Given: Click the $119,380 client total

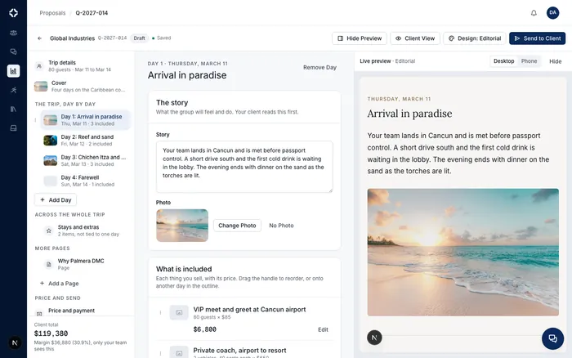Looking at the screenshot, I should [51, 333].
